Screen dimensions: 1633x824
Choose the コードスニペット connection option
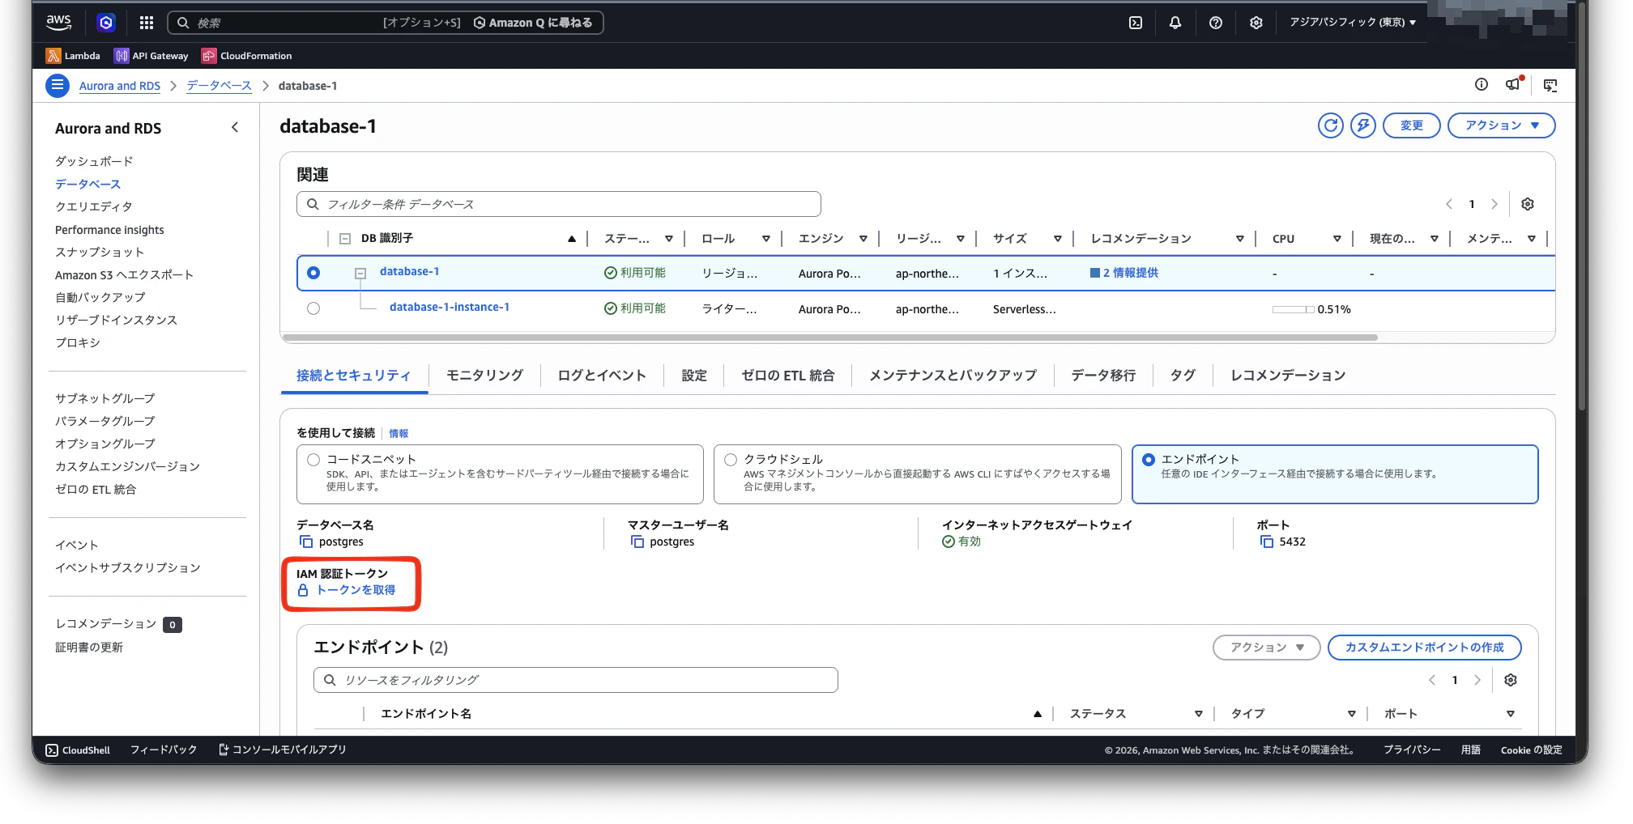(x=313, y=460)
